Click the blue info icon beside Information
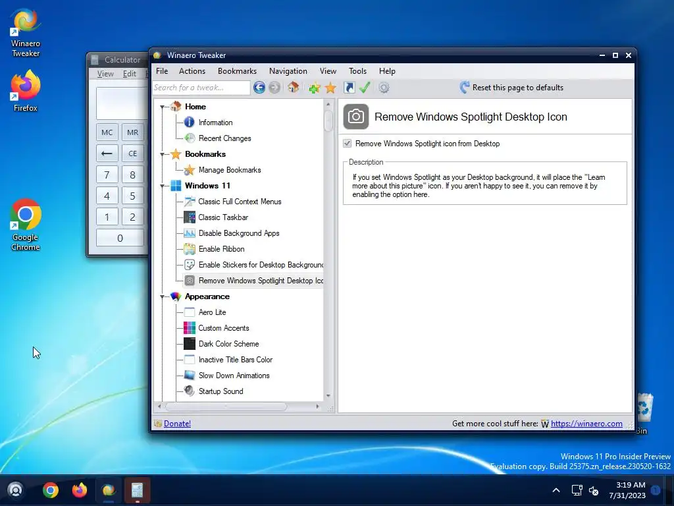 [x=189, y=123]
